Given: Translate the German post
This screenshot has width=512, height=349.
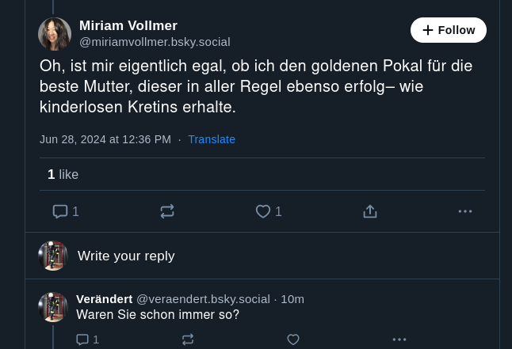Looking at the screenshot, I should (212, 139).
